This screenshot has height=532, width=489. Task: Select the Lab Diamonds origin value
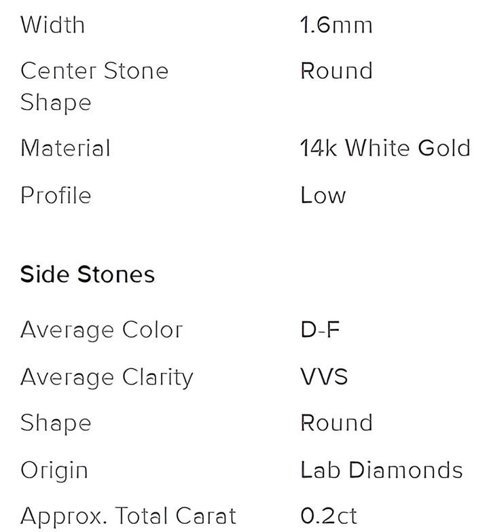coord(381,470)
